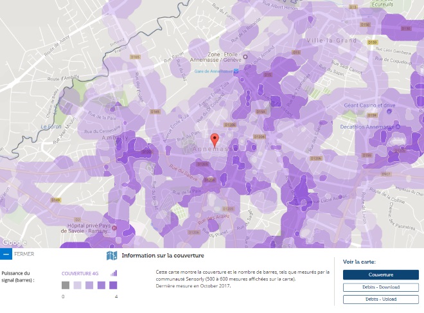Click the Gare de Annemasse station icon
424x313 pixels.
(236, 71)
